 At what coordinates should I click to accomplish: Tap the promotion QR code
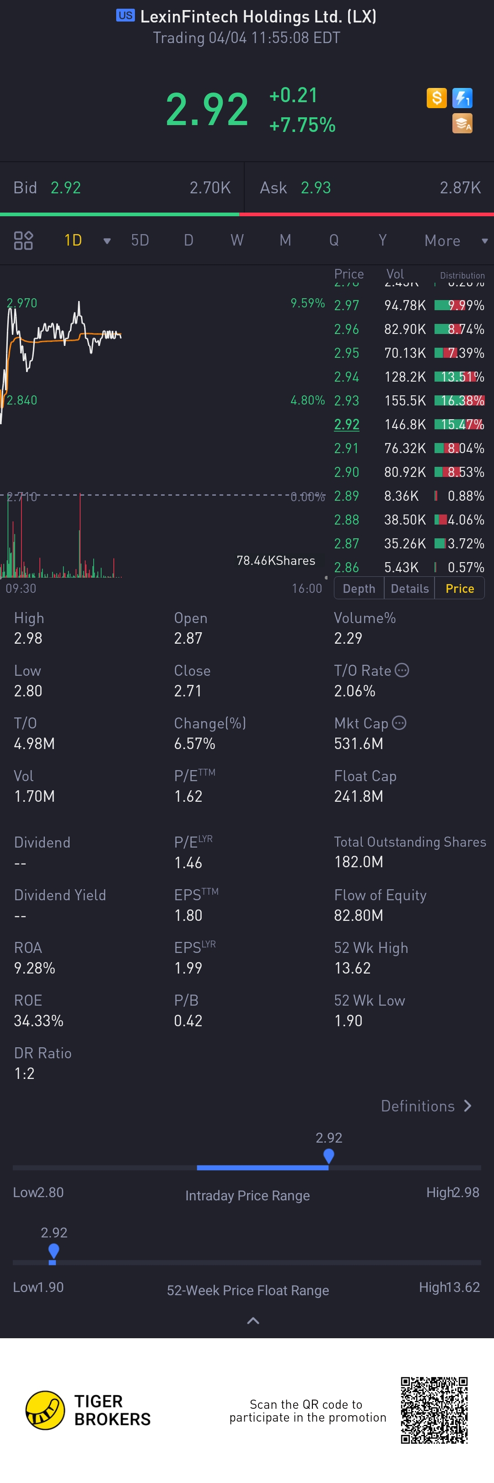point(434,1411)
